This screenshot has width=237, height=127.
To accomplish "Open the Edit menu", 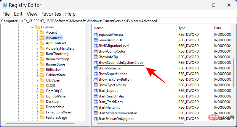I will point(18,14).
